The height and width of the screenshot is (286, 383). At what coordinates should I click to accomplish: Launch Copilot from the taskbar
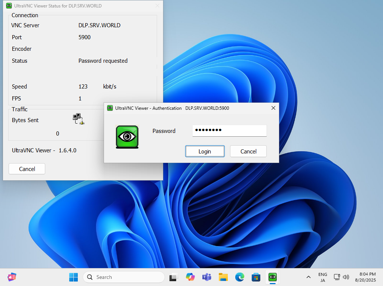point(190,277)
